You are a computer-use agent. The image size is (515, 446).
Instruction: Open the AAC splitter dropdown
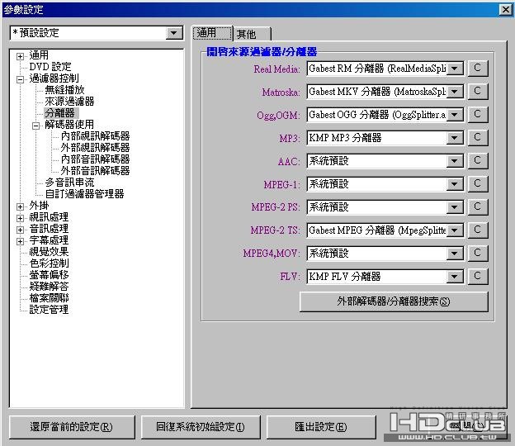[x=455, y=161]
